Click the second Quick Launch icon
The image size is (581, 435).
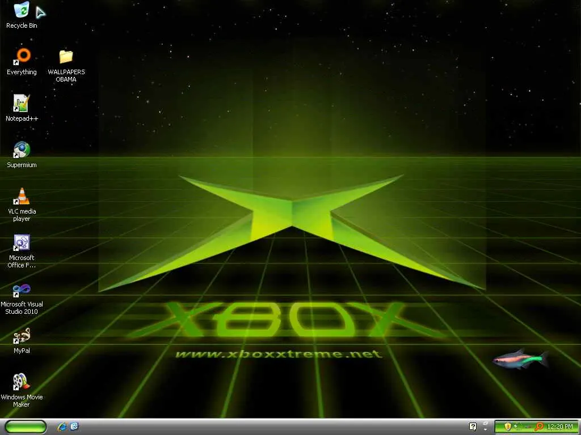click(x=74, y=427)
